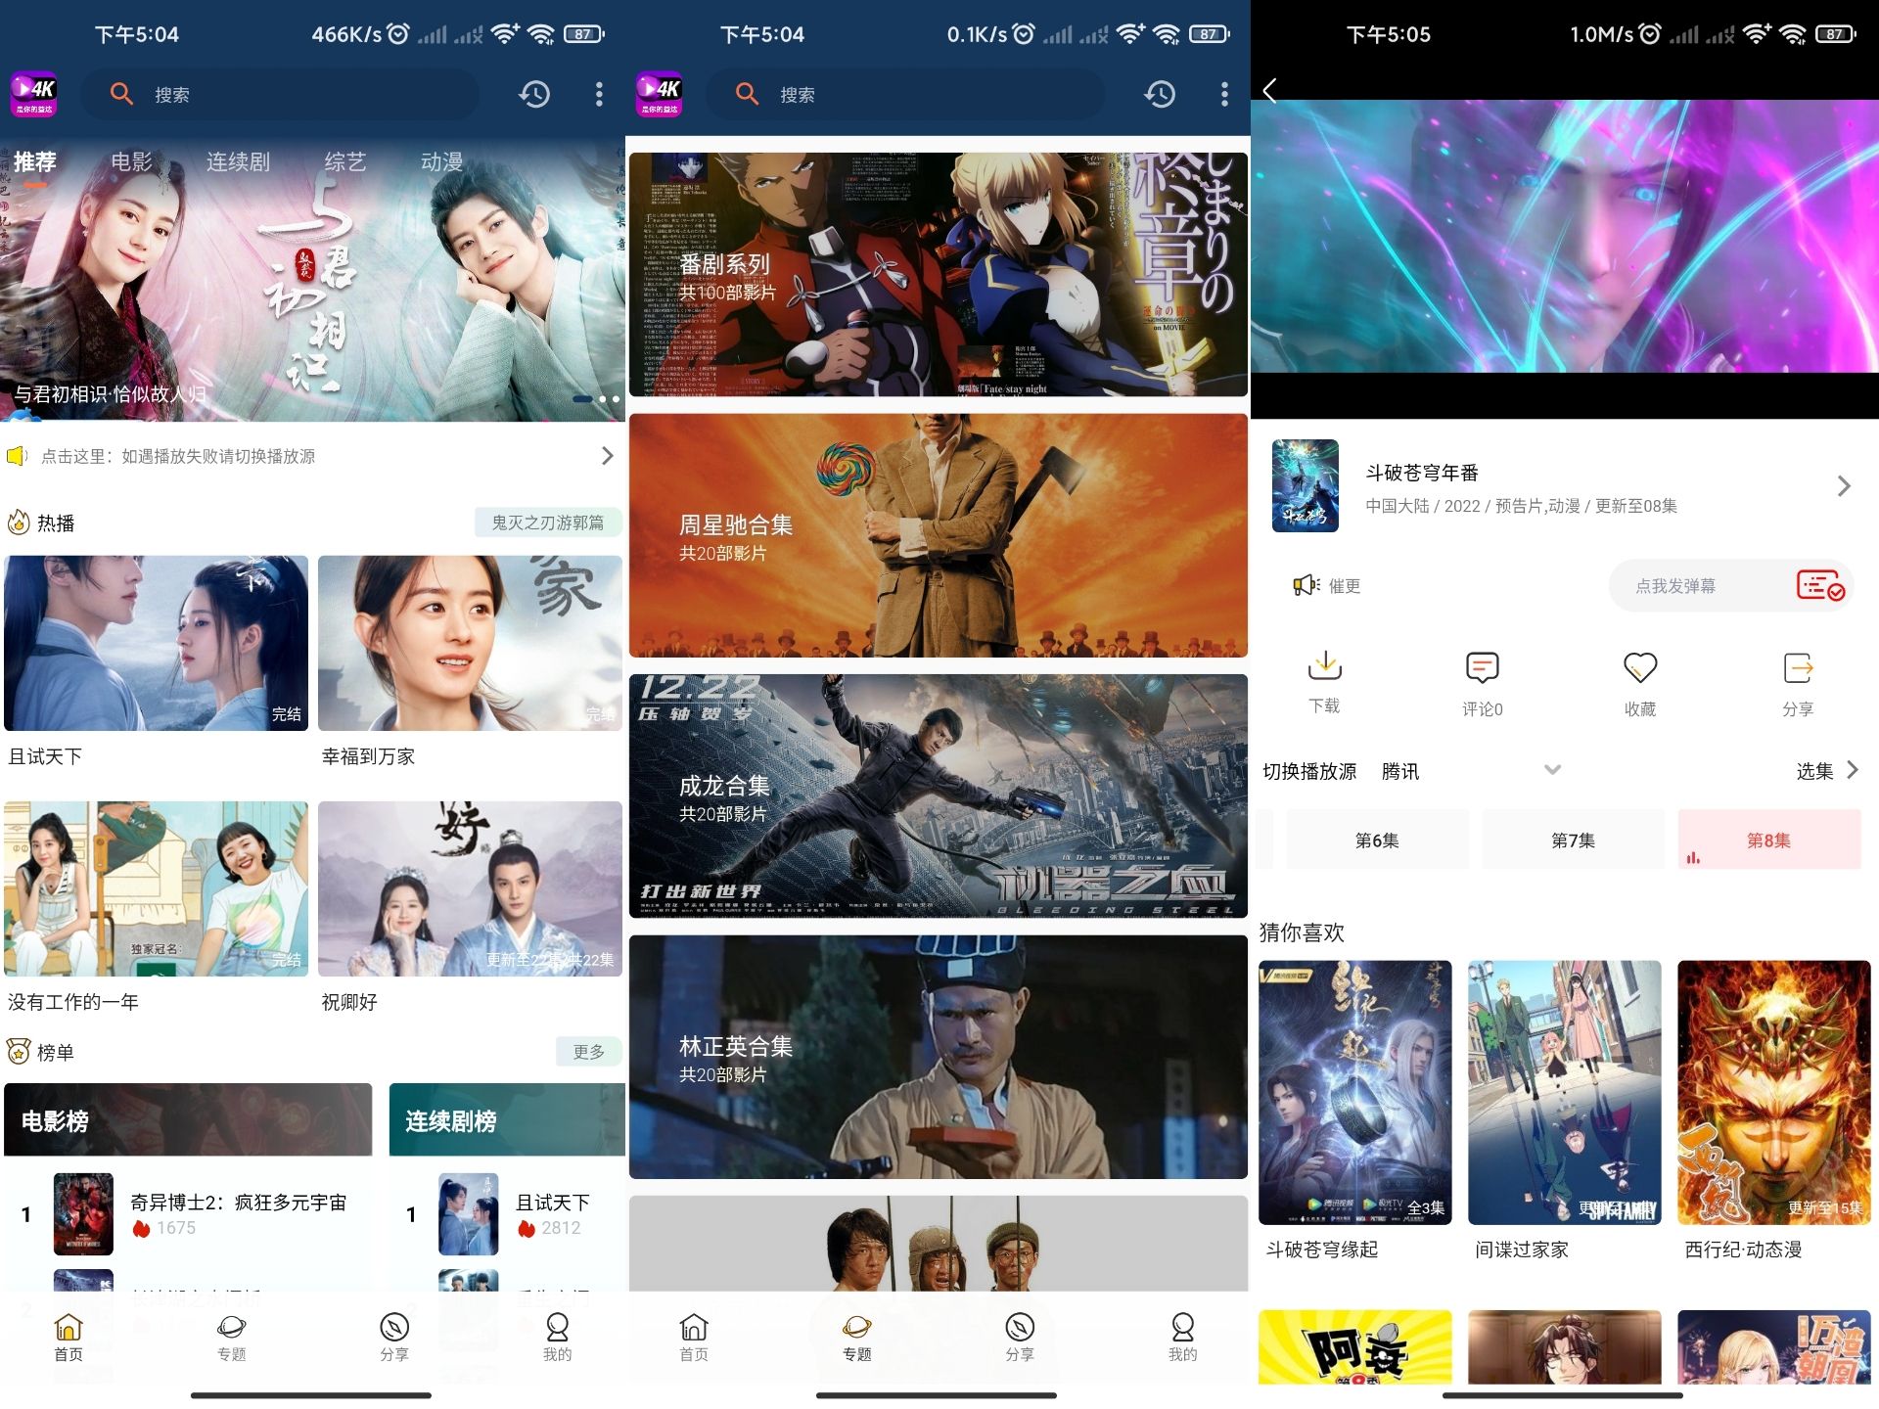Add 斗破苍穹年番 to favorites with heart icon
The height and width of the screenshot is (1409, 1879).
tap(1639, 682)
